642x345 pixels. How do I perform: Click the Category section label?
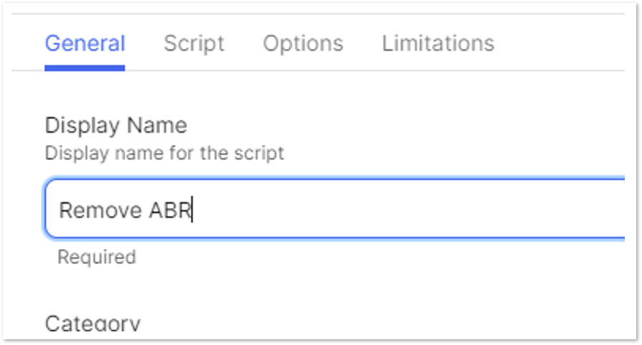tap(93, 323)
